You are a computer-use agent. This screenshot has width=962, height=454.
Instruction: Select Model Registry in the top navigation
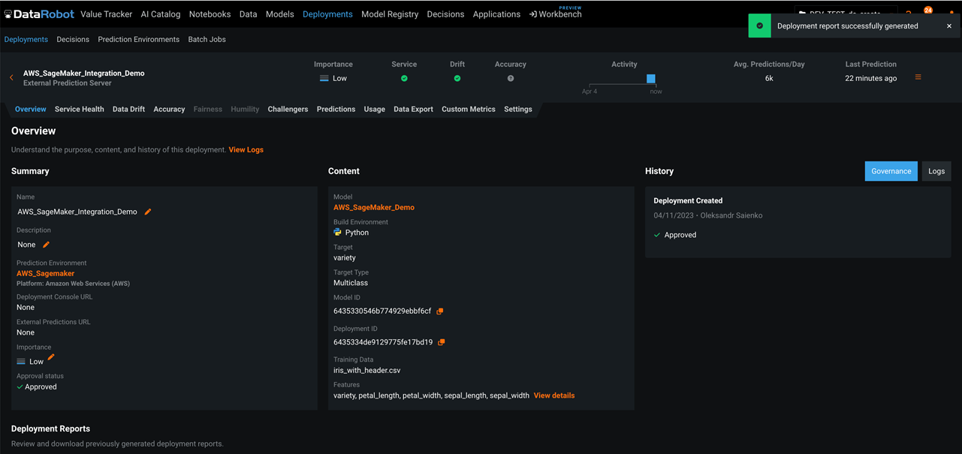click(390, 14)
